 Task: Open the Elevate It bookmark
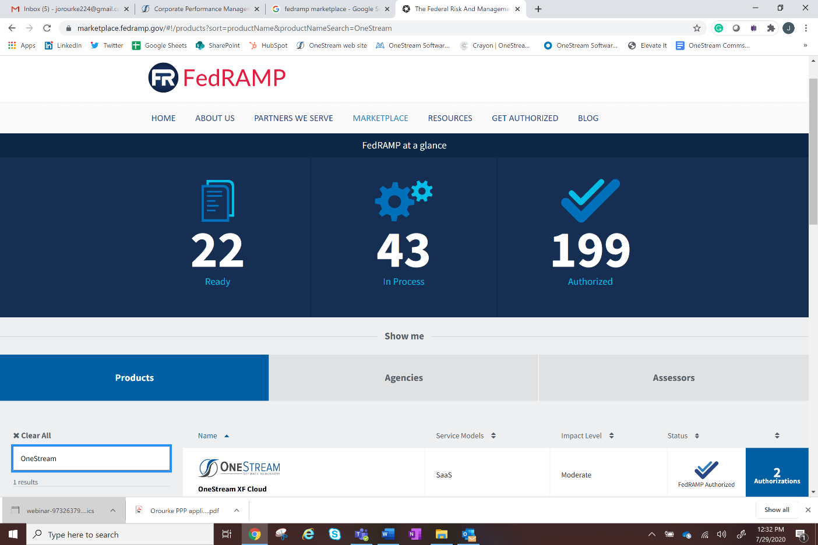coord(647,45)
